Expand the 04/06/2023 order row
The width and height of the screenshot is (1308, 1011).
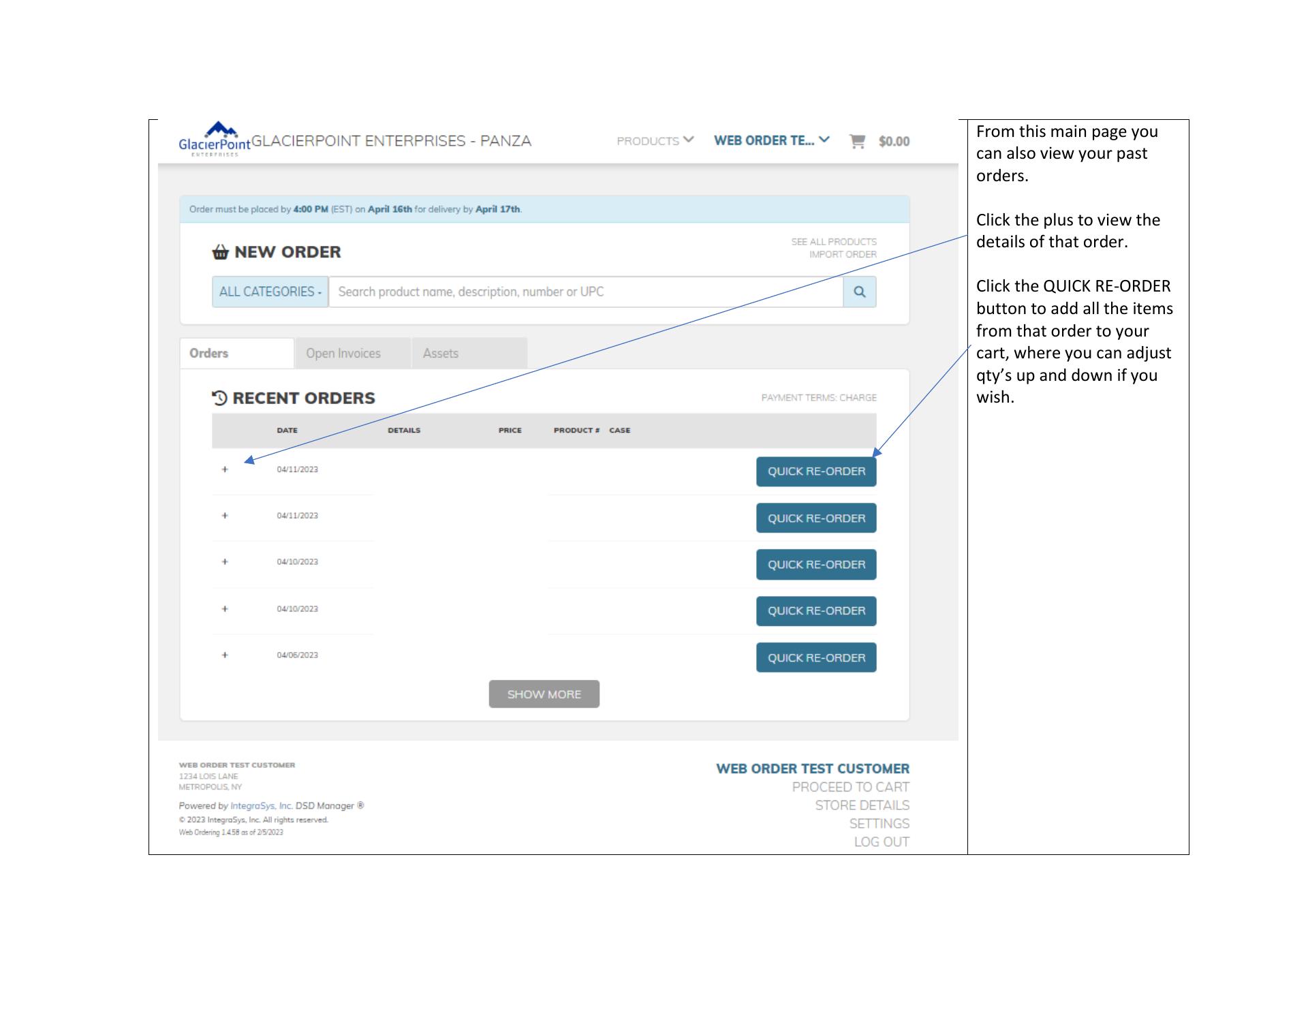(225, 655)
